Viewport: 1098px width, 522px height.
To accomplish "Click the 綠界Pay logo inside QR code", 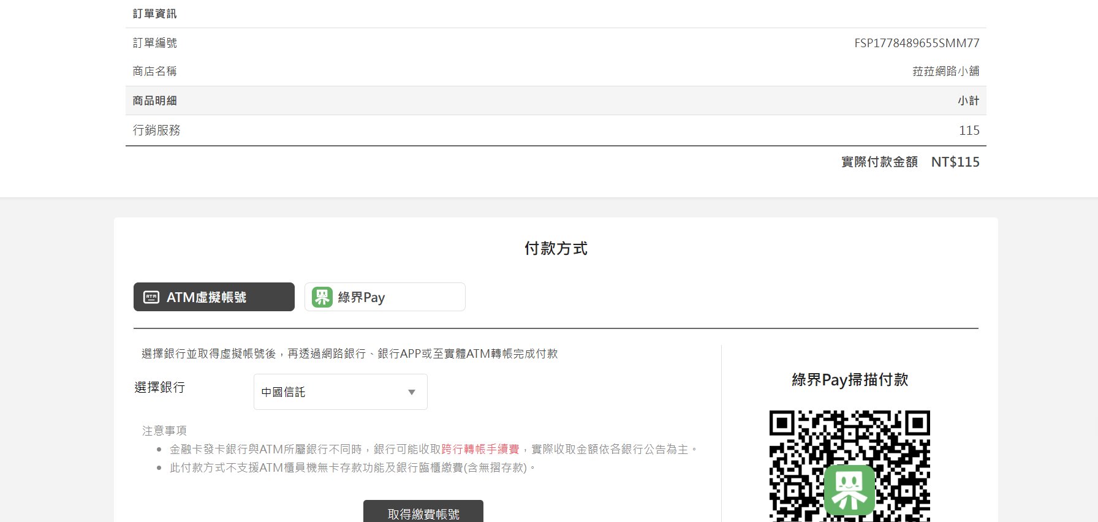I will click(x=849, y=490).
